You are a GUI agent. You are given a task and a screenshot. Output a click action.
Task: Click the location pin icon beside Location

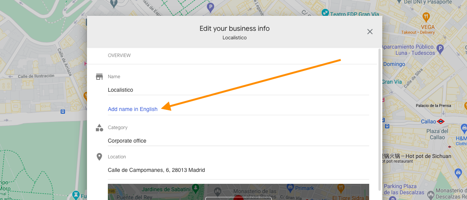click(x=99, y=157)
